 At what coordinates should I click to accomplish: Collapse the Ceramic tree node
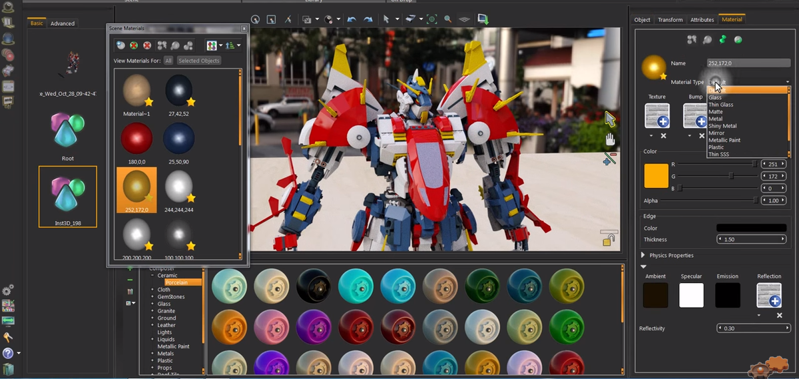[152, 275]
